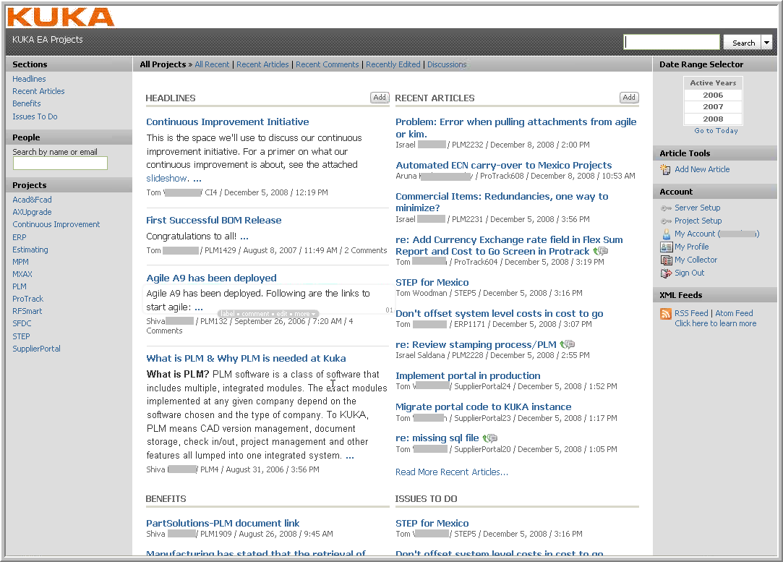The height and width of the screenshot is (562, 783).
Task: Click the Server Setup key icon
Action: [x=666, y=208]
